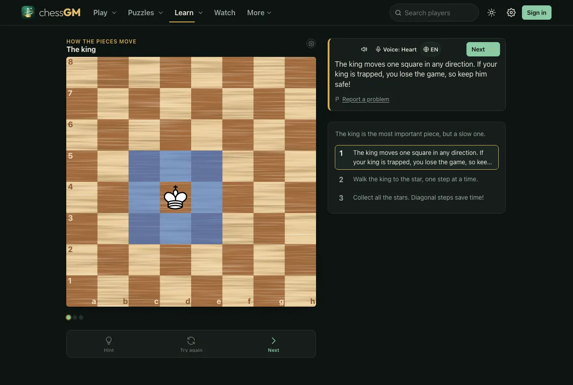Move king to highlighted square d3
Viewport: 573px width, 385px height.
[175, 229]
